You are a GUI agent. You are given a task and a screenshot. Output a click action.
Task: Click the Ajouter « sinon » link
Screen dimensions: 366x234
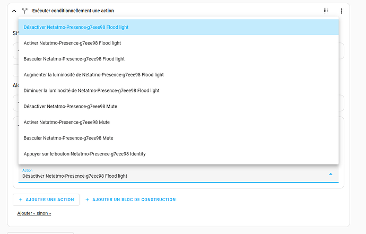point(34,213)
